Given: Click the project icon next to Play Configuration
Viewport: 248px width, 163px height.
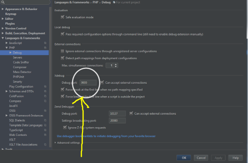Looking at the screenshot, I should [45, 86].
